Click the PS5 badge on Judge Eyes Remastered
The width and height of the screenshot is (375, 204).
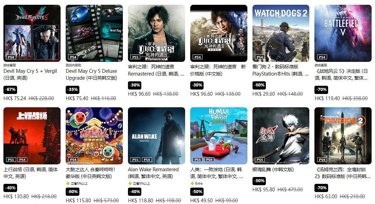[x=135, y=57]
